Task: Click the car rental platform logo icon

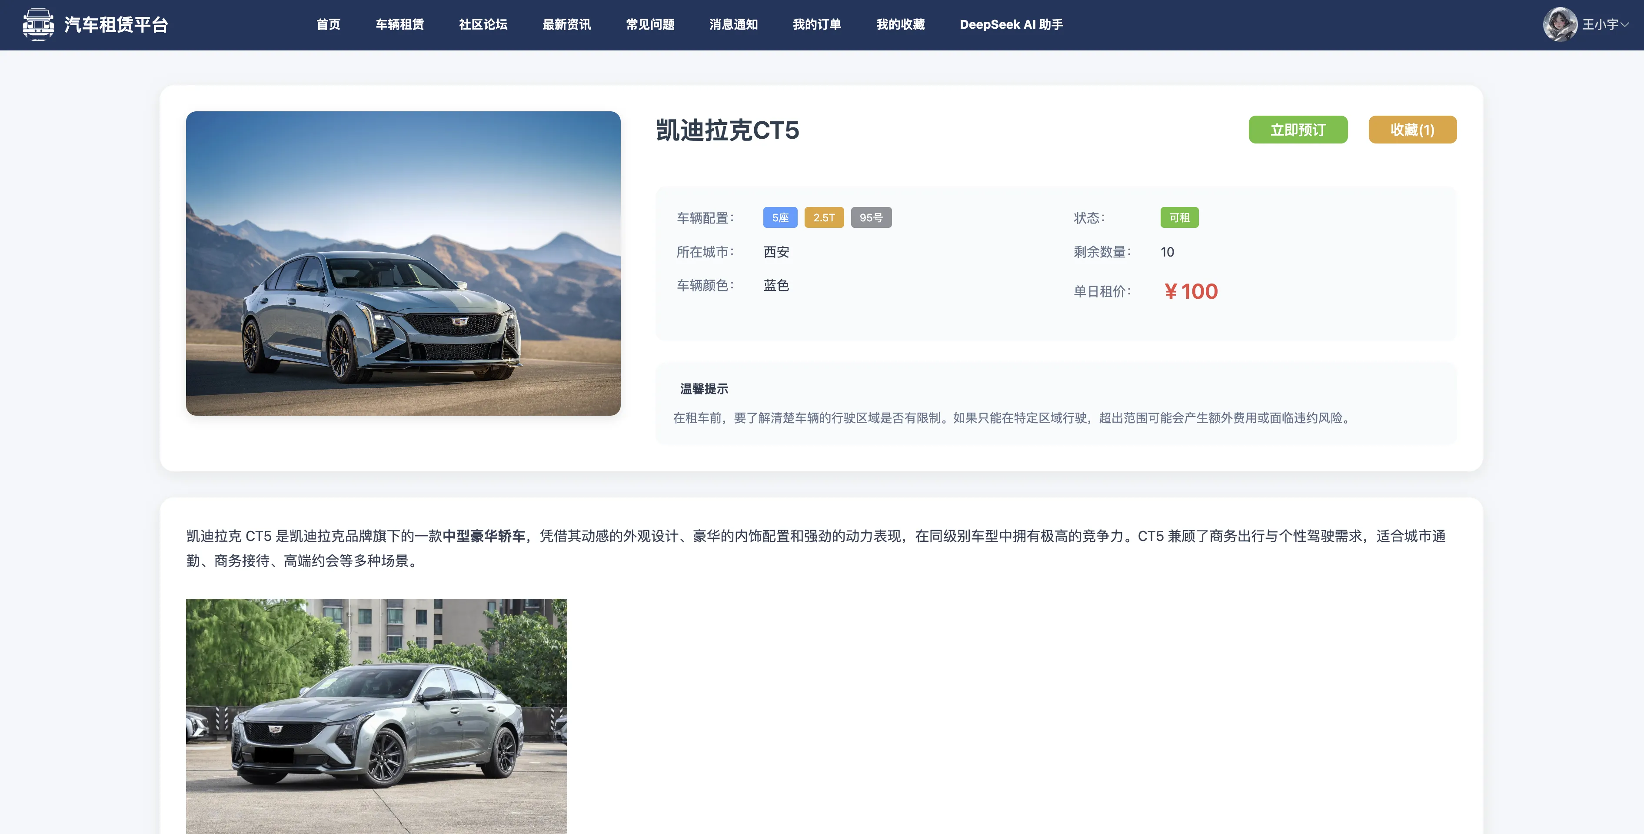Action: click(38, 24)
